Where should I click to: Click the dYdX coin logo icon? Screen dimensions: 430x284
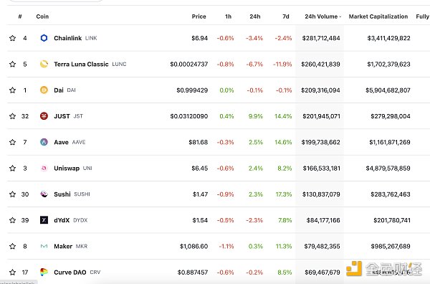pos(44,220)
